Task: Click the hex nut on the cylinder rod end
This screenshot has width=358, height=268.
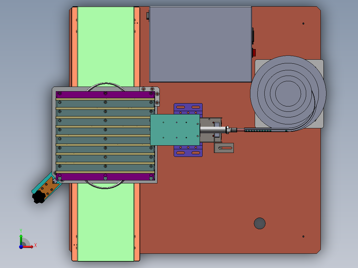Action: [227, 130]
